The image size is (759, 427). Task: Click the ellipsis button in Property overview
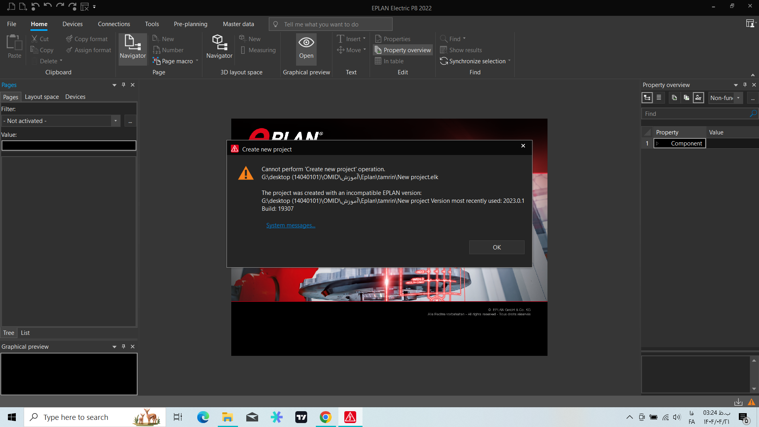coord(753,98)
